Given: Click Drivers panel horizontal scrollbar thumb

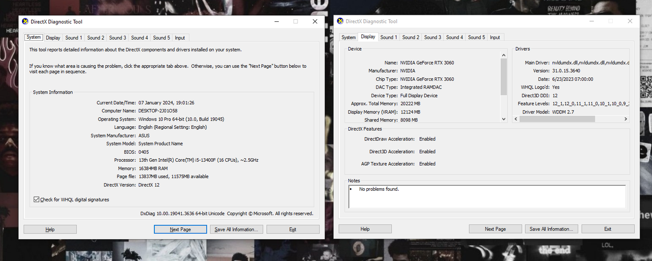Looking at the screenshot, I should pos(557,119).
